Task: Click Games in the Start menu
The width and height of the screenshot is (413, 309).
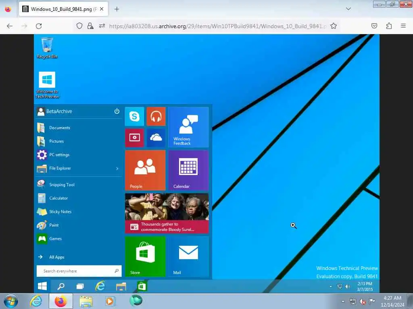Action: [79, 239]
